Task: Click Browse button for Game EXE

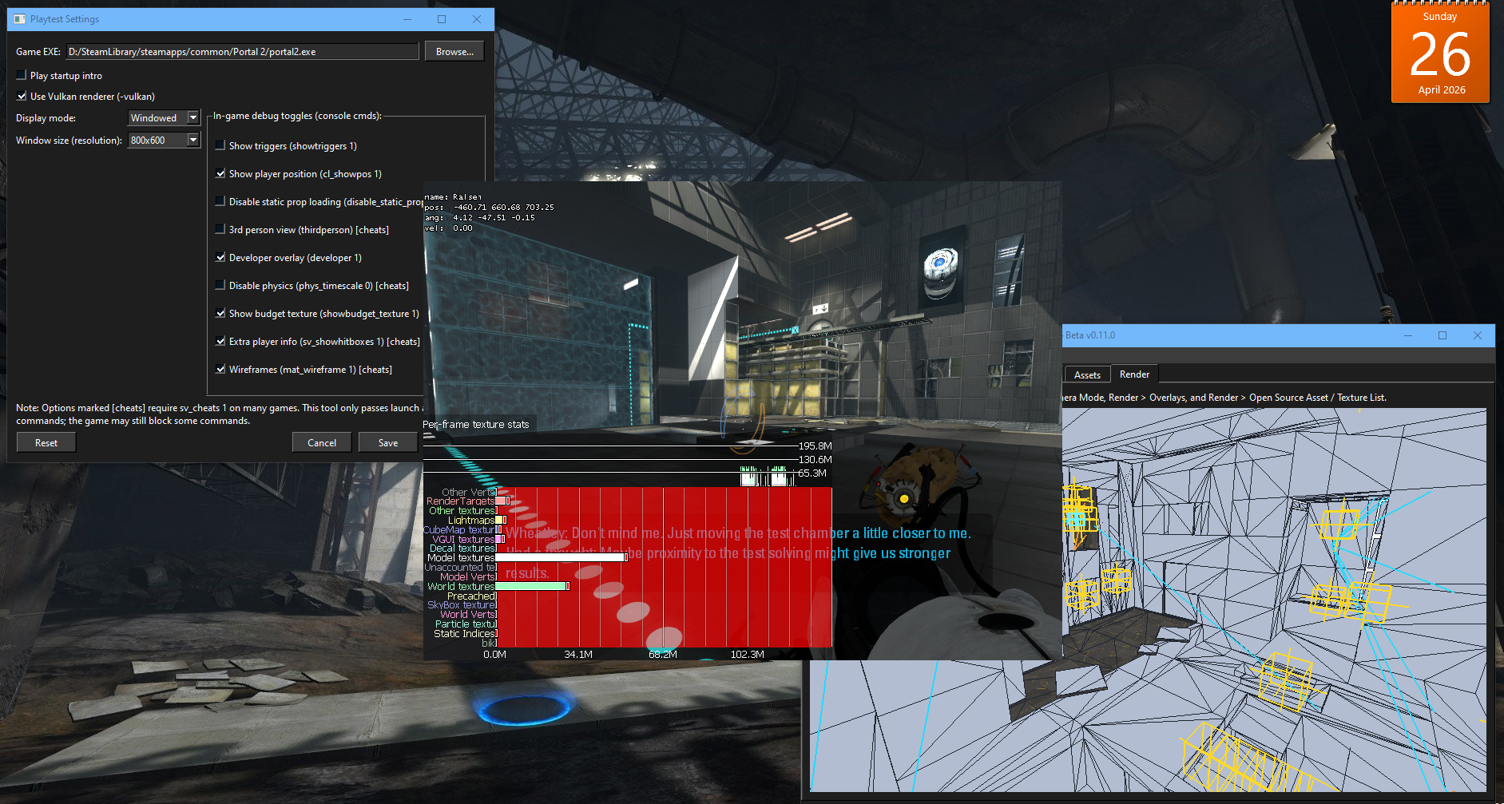Action: coord(454,51)
